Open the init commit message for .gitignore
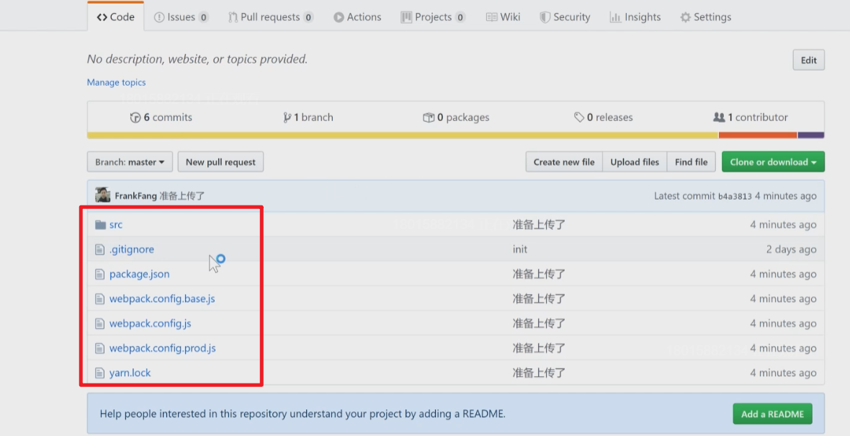850x436 pixels. [520, 249]
